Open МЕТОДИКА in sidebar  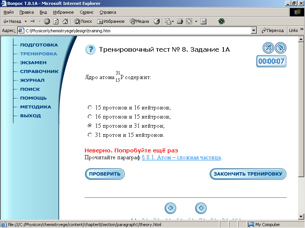pyautogui.click(x=35, y=107)
